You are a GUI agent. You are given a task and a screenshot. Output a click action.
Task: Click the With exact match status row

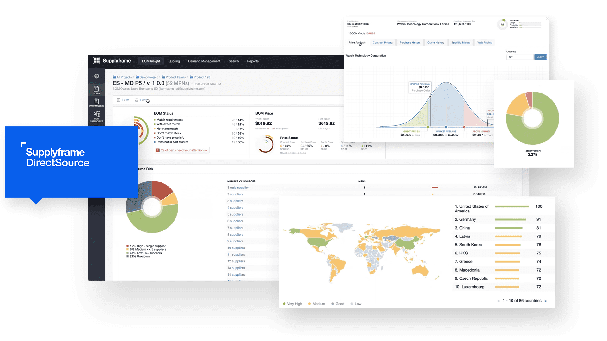(199, 124)
